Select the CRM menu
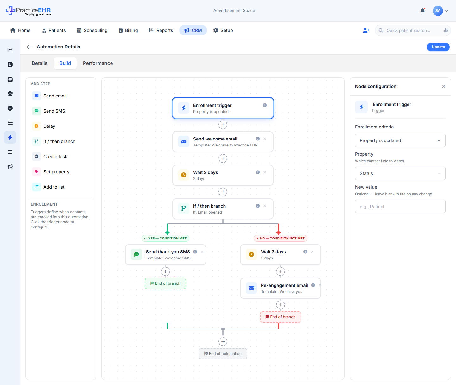Screen dimensions: 456x385 tap(193, 30)
